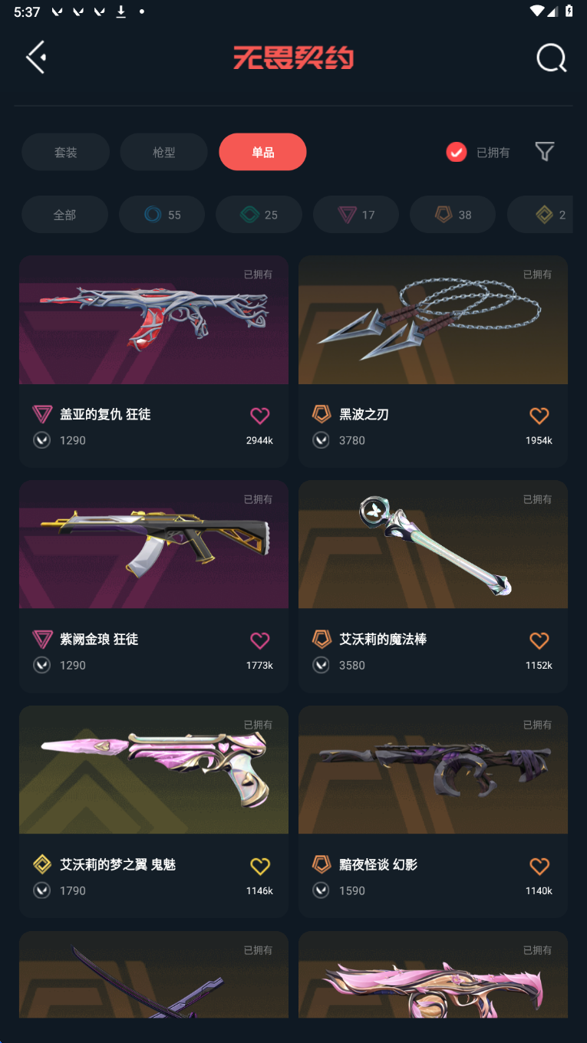This screenshot has width=587, height=1043.
Task: Open the funnel filter icon
Action: point(545,152)
